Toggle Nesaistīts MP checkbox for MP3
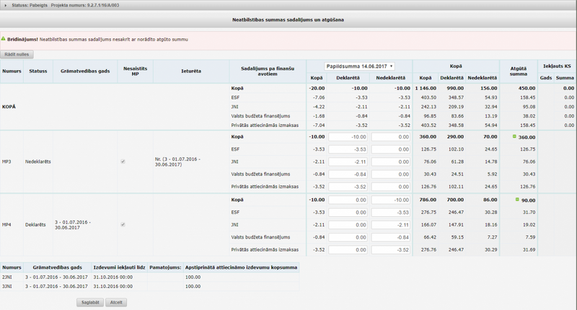This screenshot has height=310, width=577. (123, 161)
